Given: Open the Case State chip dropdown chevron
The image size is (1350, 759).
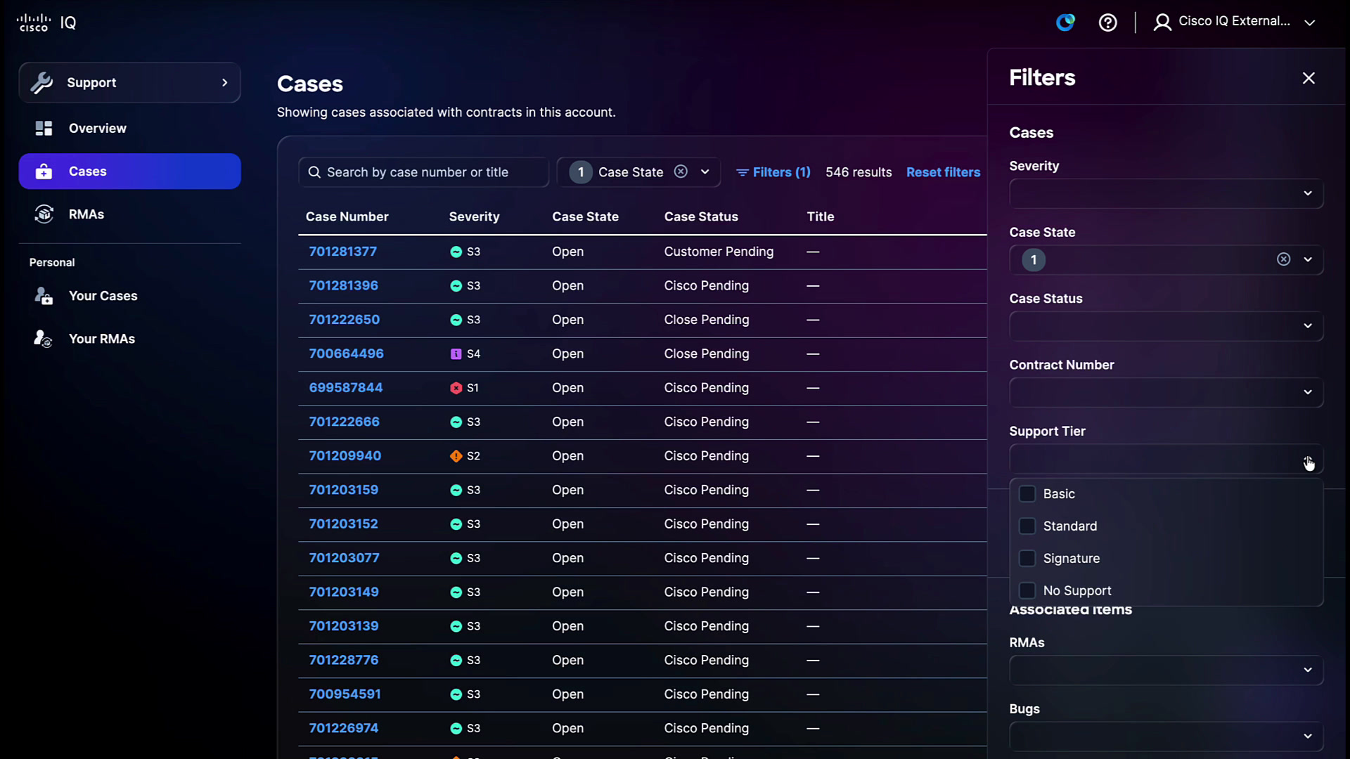Looking at the screenshot, I should (705, 171).
